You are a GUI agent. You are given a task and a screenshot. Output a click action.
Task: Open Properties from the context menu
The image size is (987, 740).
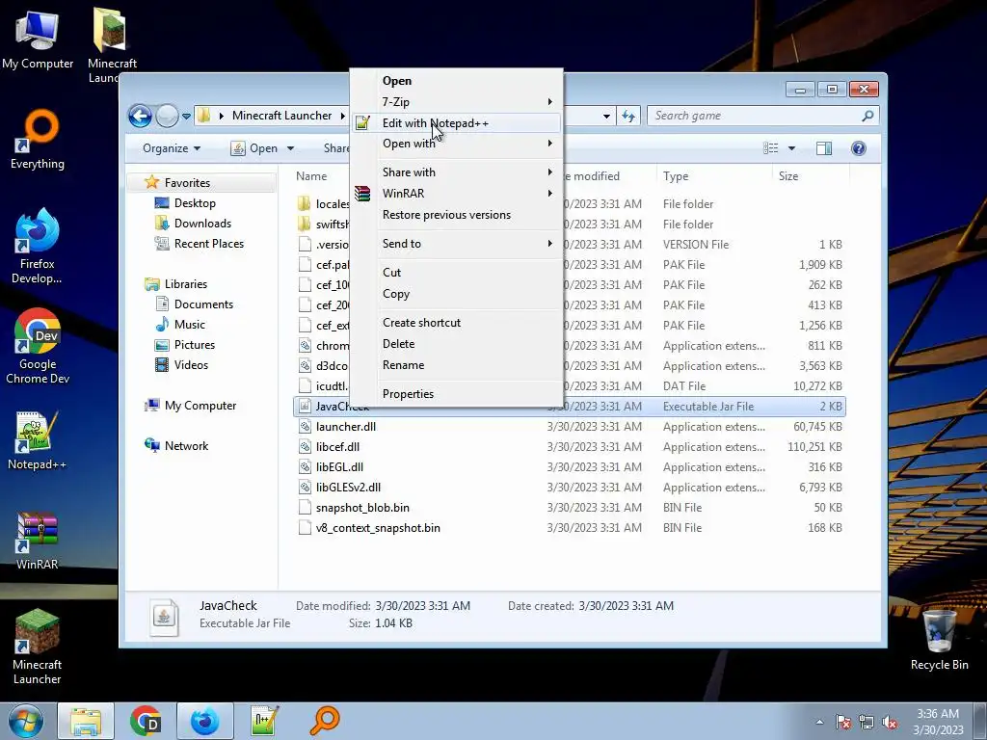point(456,394)
